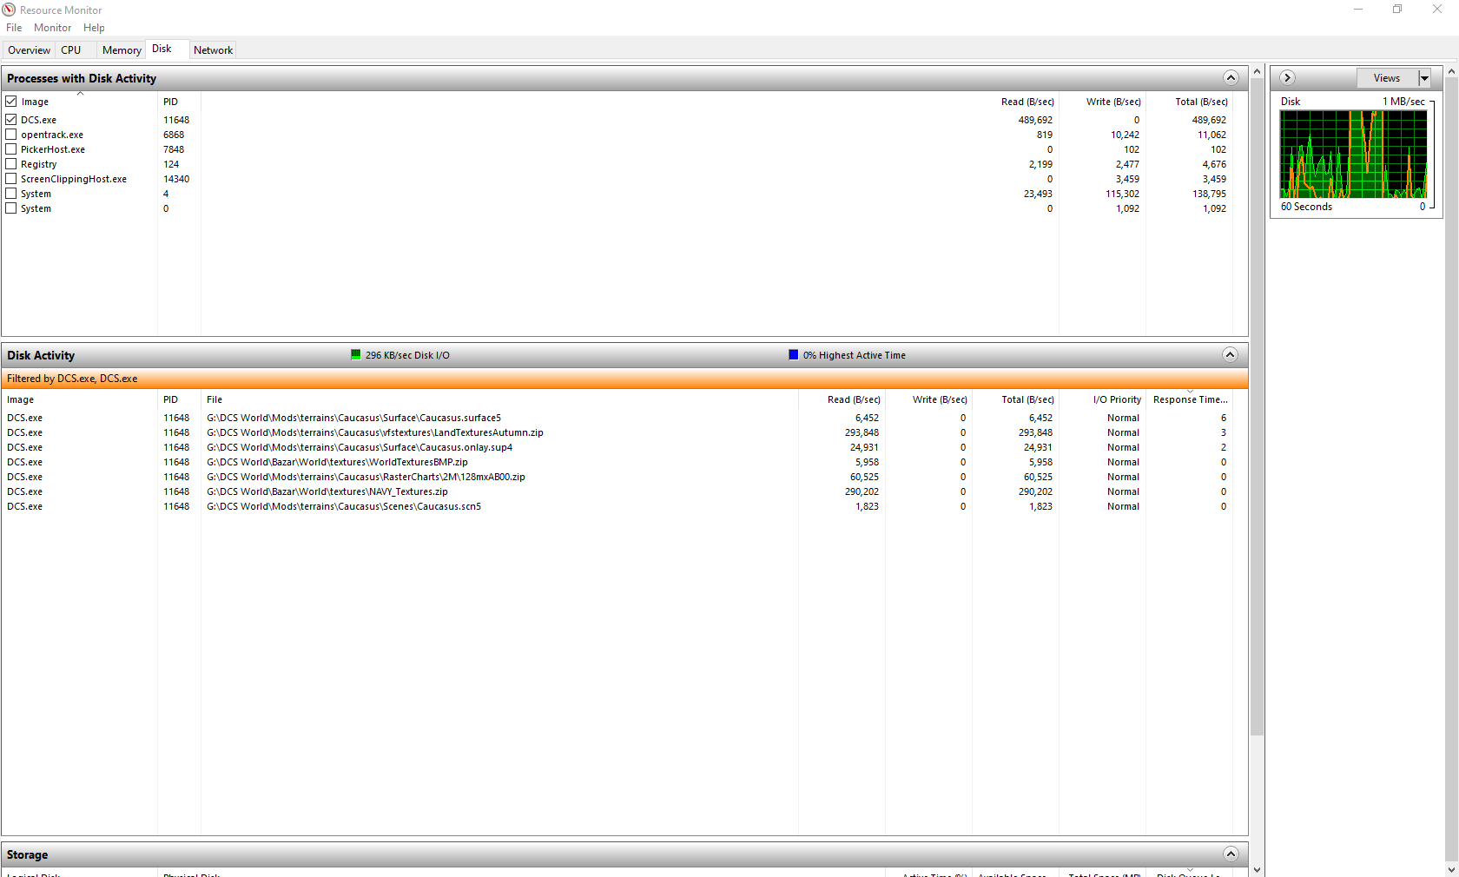Click right pane scroll up arrow
This screenshot has width=1459, height=877.
(1451, 71)
